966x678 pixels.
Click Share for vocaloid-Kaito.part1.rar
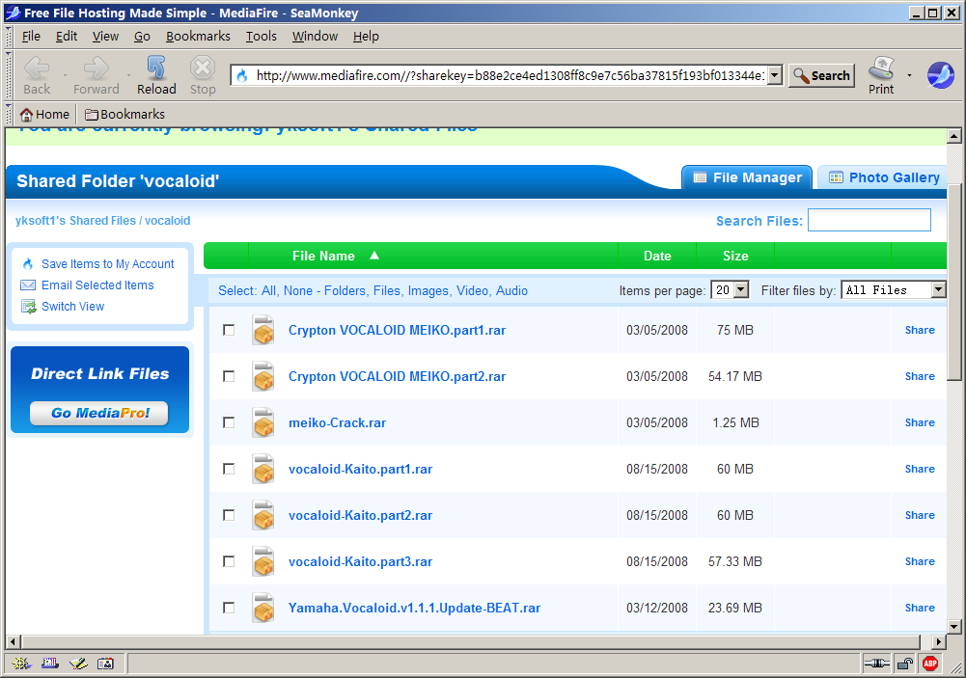pyautogui.click(x=919, y=469)
